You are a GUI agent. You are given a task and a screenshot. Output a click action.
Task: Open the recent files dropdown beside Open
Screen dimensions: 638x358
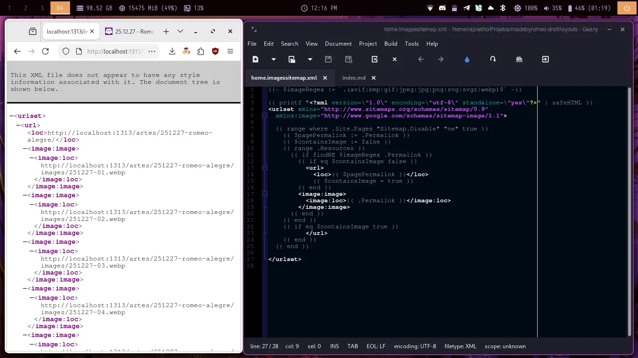[310, 59]
